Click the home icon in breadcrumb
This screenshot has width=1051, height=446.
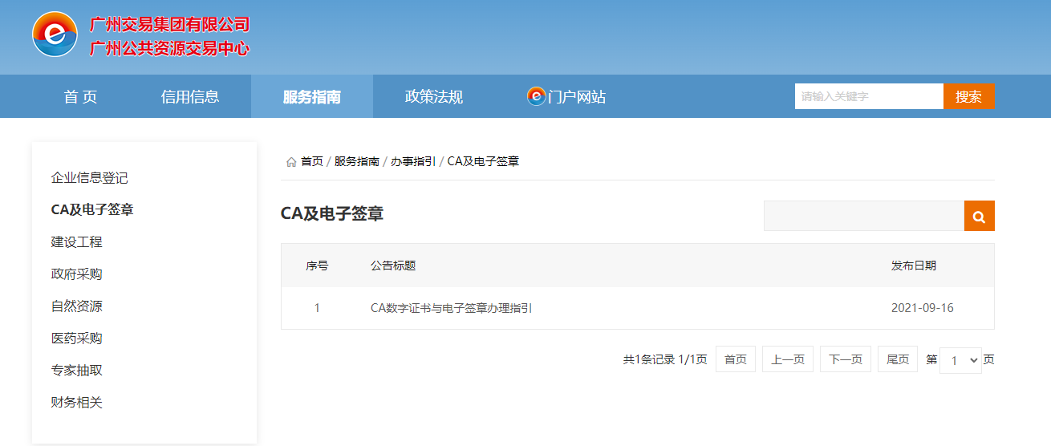(x=291, y=162)
